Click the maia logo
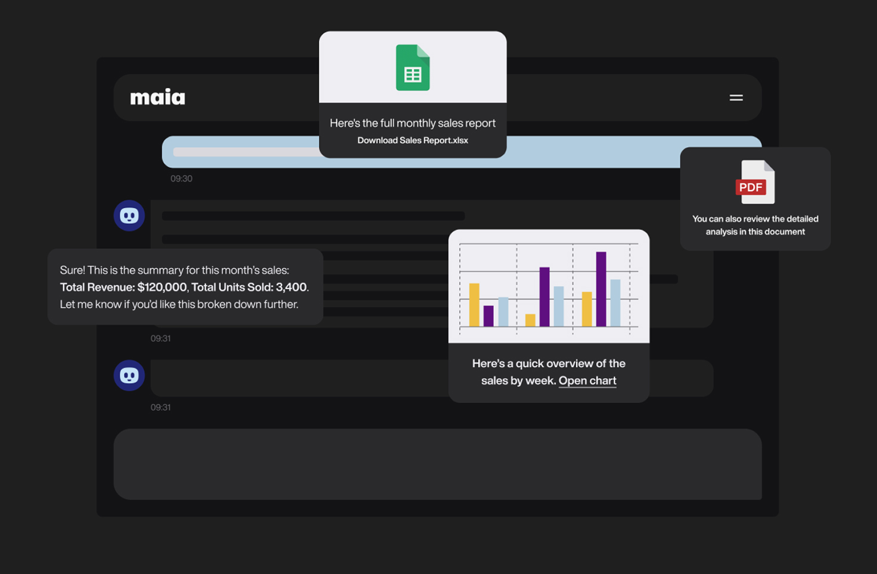877x574 pixels. coord(158,97)
